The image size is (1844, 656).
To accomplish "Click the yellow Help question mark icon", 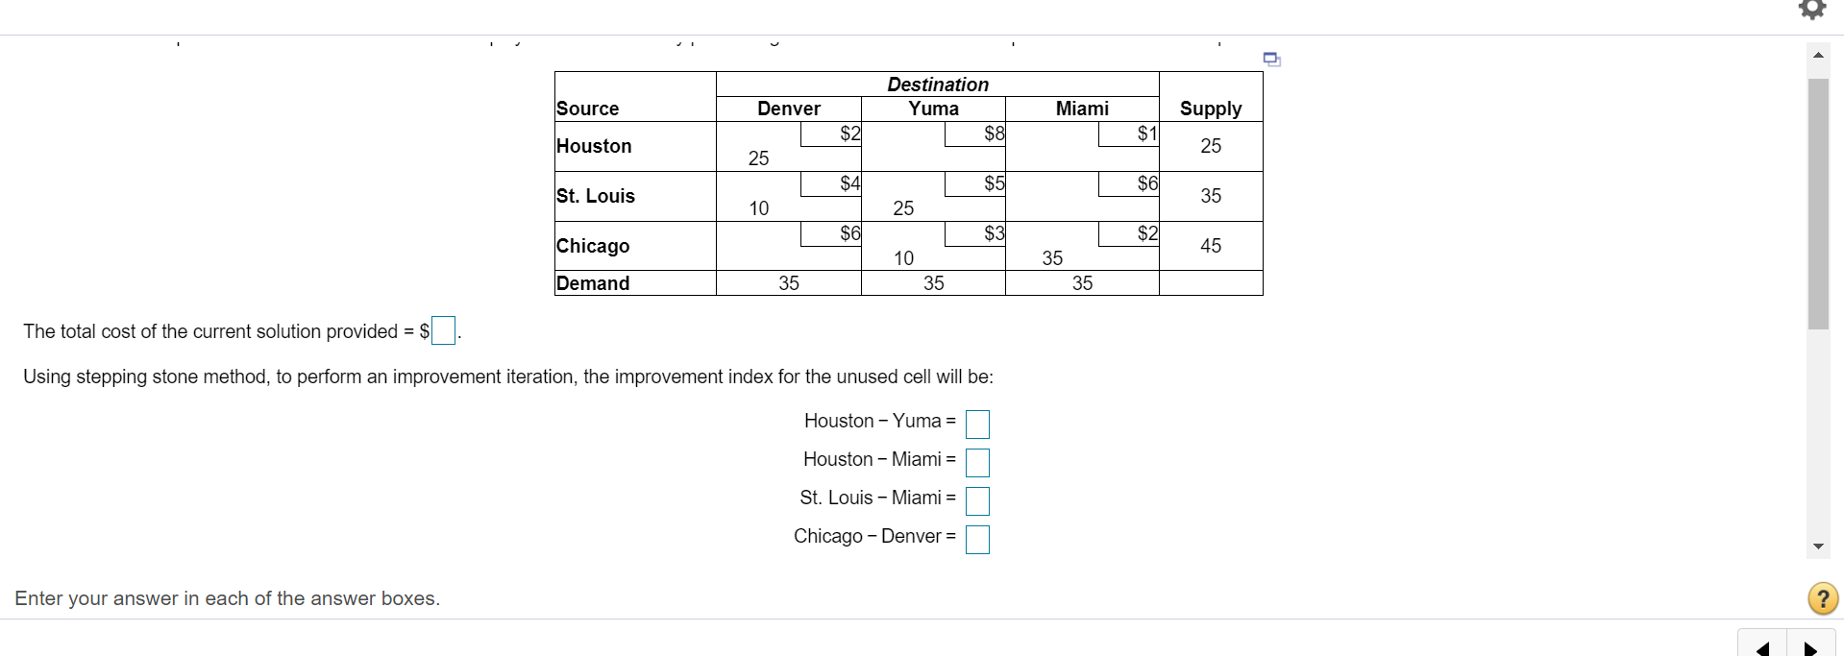I will [1821, 598].
